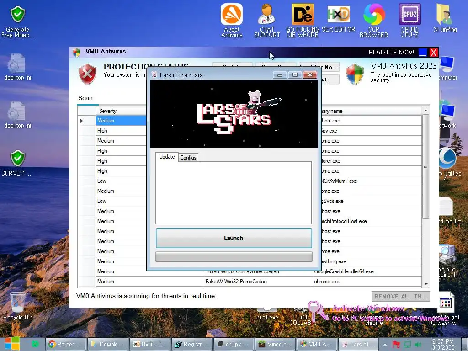The image size is (468, 351).
Task: Click the network monitor tray icon
Action: point(407,345)
